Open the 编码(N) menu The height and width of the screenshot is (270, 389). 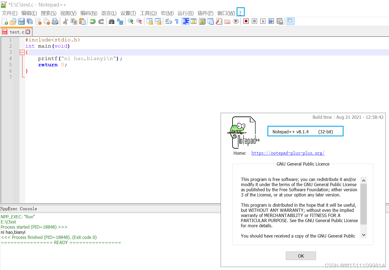(x=89, y=13)
